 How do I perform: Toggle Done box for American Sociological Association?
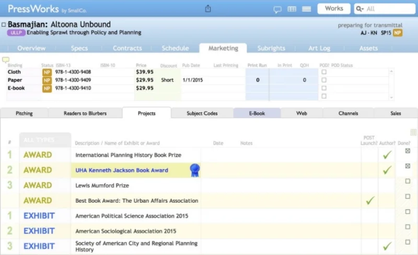(x=408, y=227)
